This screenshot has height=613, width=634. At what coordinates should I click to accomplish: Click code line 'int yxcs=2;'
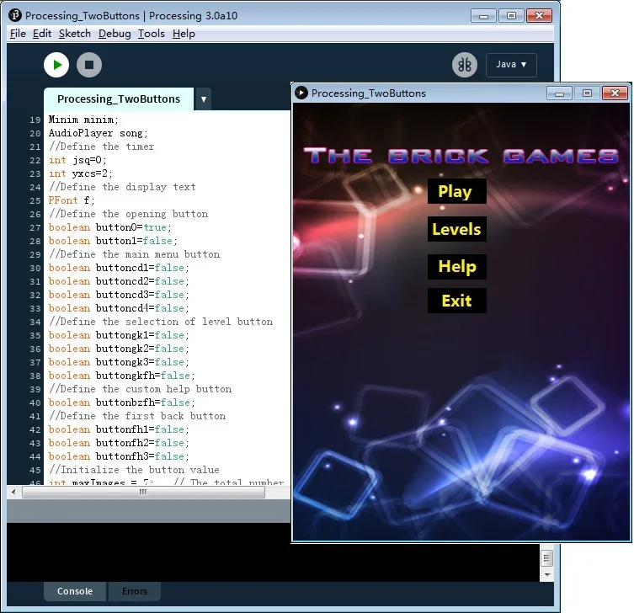(81, 173)
